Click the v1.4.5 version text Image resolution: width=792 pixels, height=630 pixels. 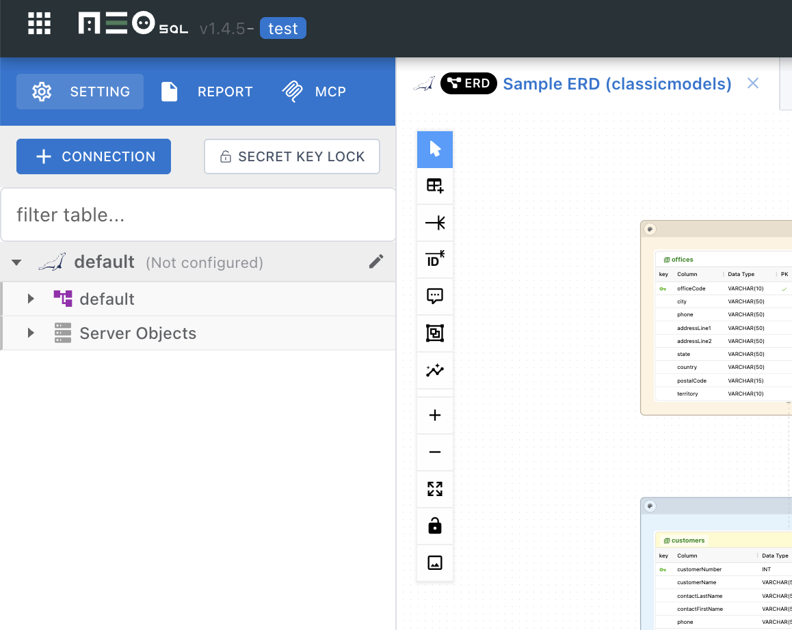coord(222,29)
